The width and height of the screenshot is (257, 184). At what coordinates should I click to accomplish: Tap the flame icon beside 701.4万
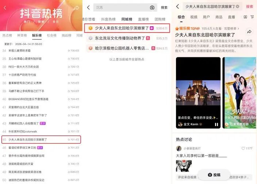coord(69,139)
